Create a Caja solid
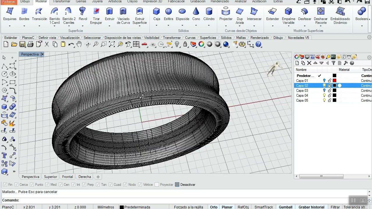This screenshot has height=209, width=372. [157, 14]
